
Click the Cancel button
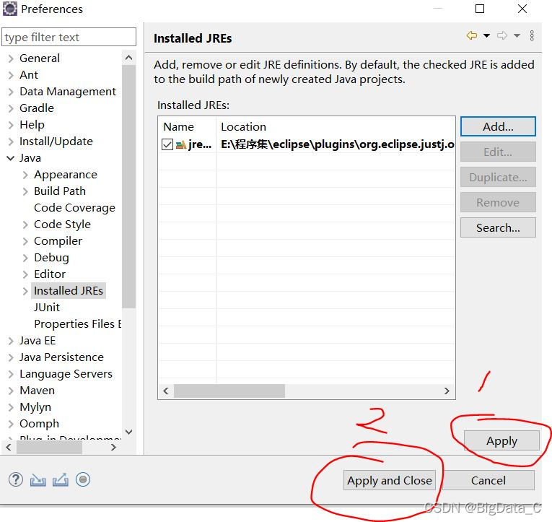[489, 480]
